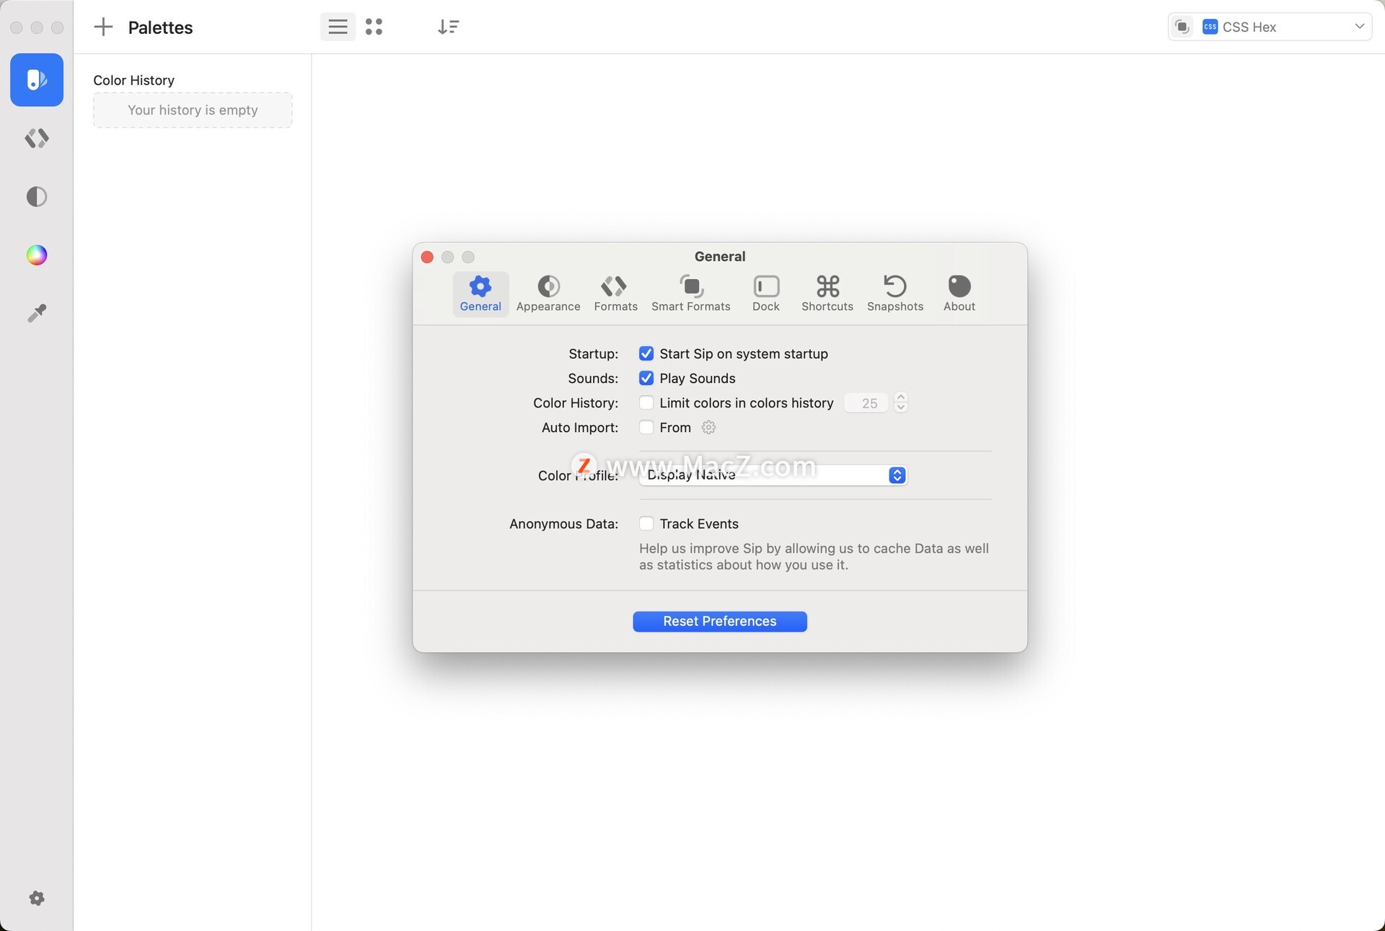The width and height of the screenshot is (1385, 931).
Task: Activate the eyedropper color picker
Action: point(37,313)
